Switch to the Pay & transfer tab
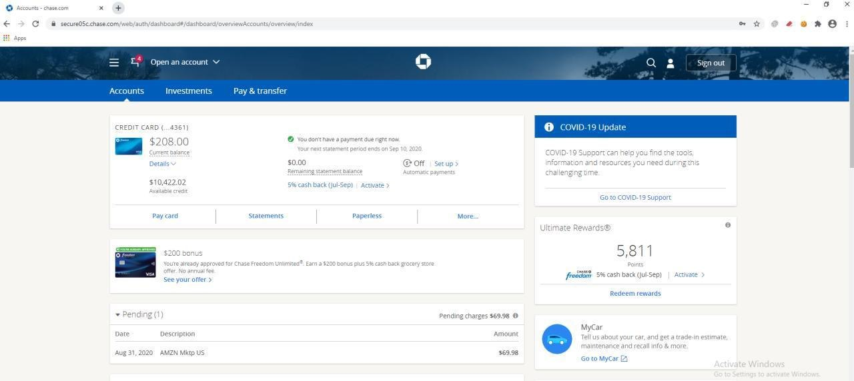This screenshot has width=854, height=381. [260, 91]
